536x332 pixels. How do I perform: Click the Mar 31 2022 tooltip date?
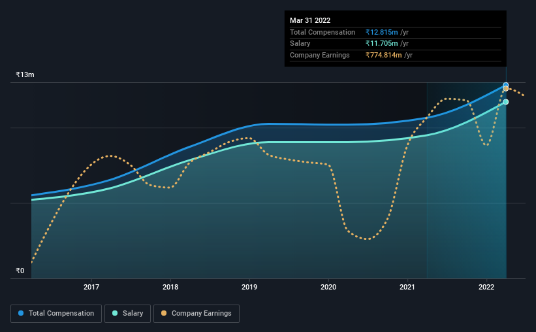coord(310,20)
